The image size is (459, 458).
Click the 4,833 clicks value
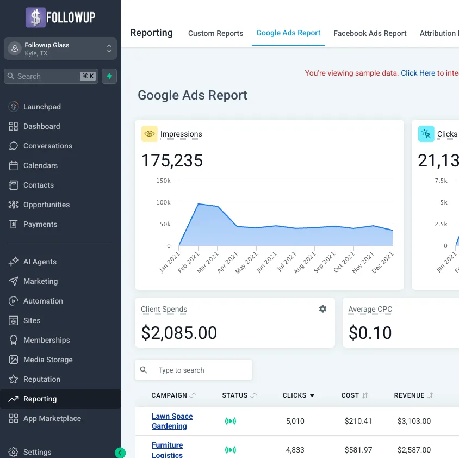pyautogui.click(x=295, y=450)
